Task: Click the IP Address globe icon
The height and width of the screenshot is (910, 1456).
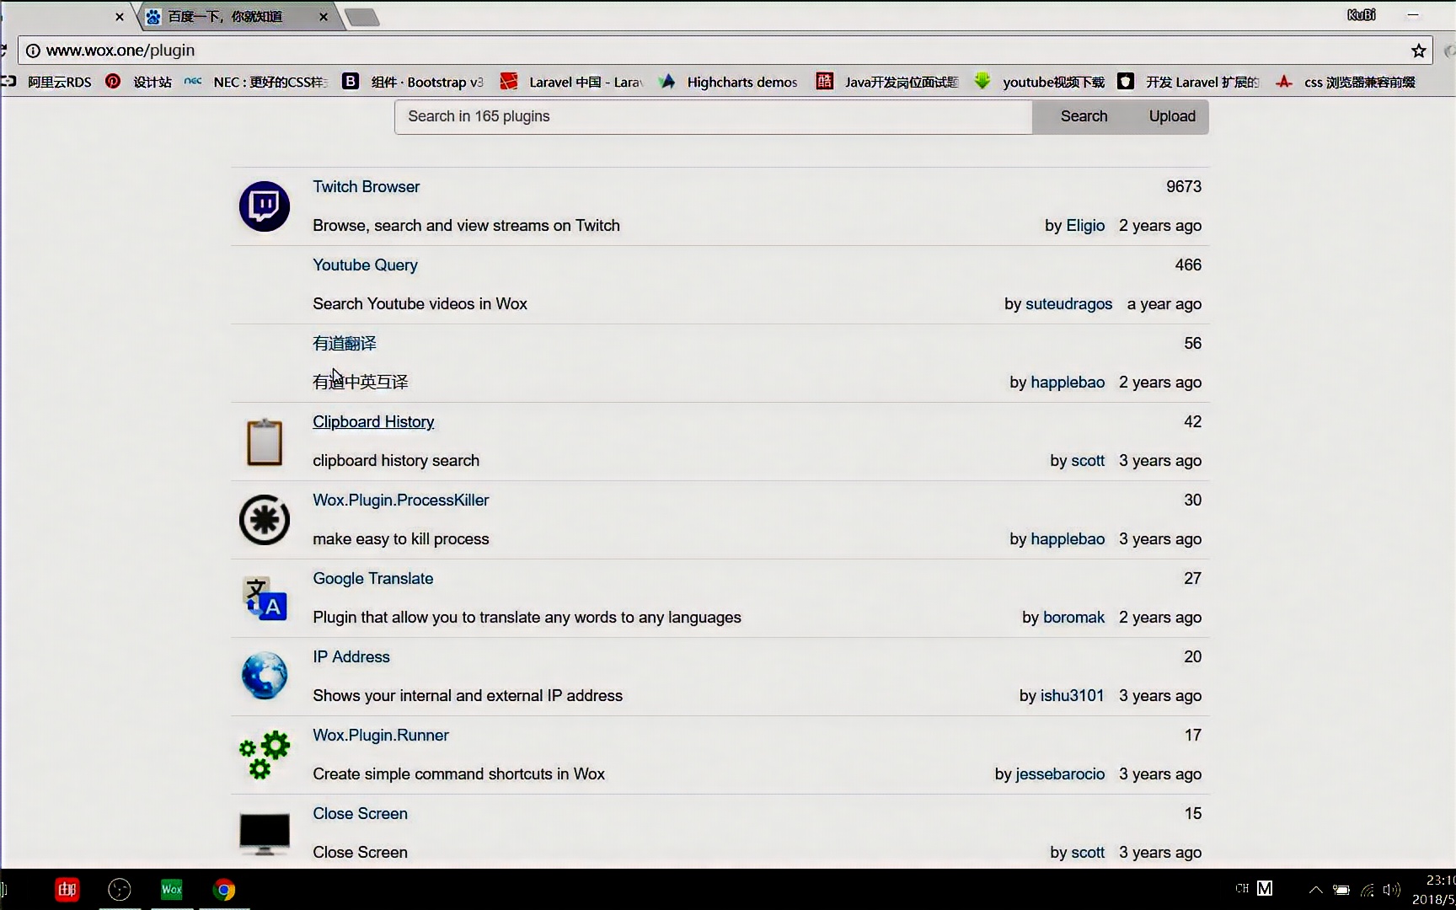Action: point(265,676)
